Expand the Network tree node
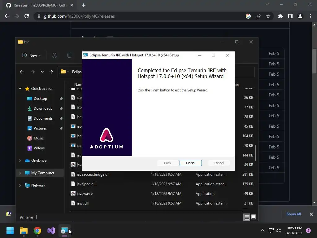 pyautogui.click(x=20, y=185)
